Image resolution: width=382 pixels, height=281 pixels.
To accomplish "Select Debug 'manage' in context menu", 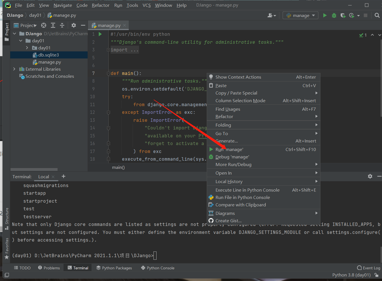I will pos(264,157).
